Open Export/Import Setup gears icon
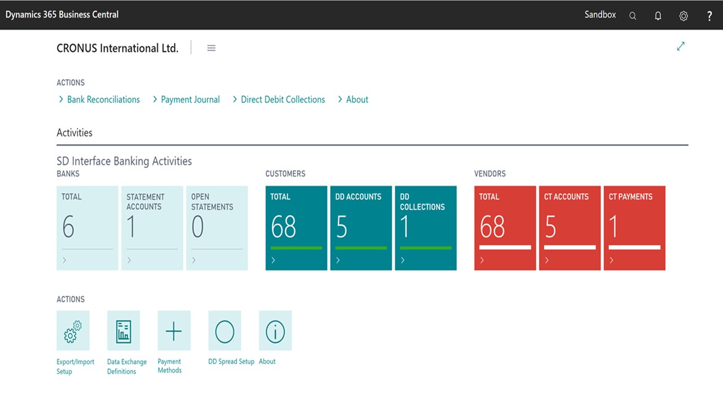The width and height of the screenshot is (723, 407). (x=73, y=331)
